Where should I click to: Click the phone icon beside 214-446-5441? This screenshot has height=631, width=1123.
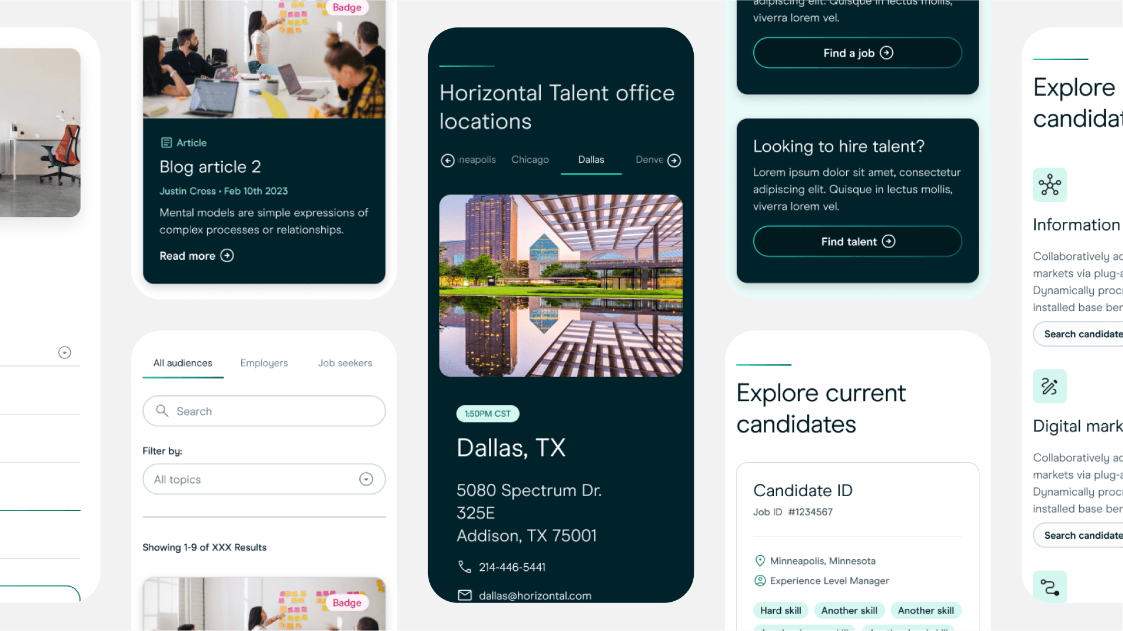(464, 567)
